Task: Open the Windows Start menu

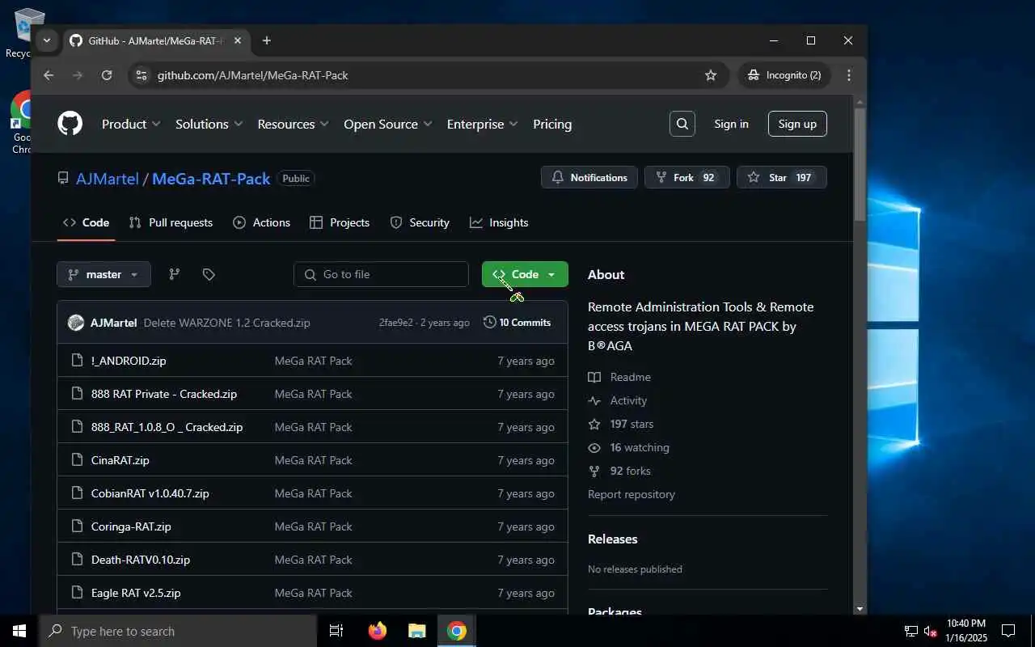Action: click(x=19, y=631)
